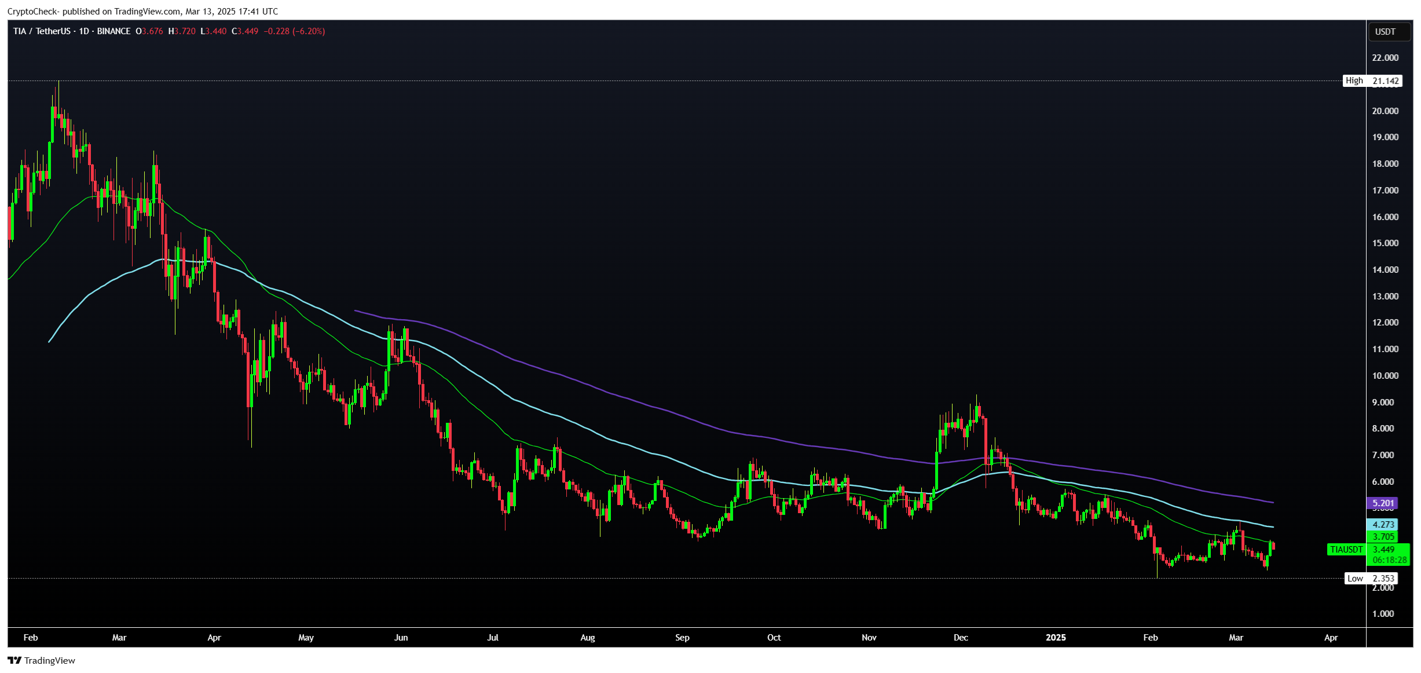1421x673 pixels.
Task: Click the −0.228 (−6.20%) change value
Action: (x=294, y=31)
